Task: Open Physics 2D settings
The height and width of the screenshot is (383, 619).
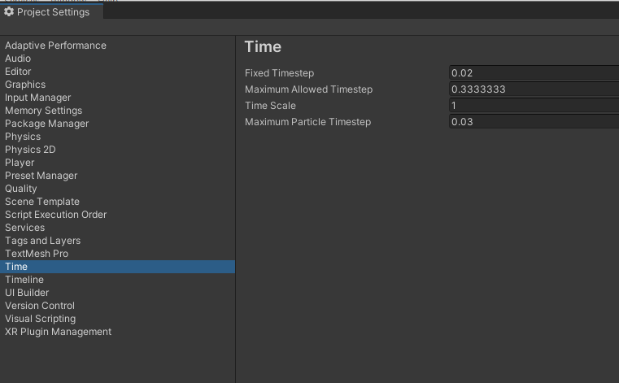Action: (x=30, y=150)
